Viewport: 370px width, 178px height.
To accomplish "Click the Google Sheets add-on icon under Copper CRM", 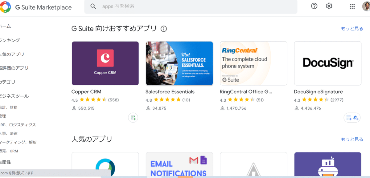I will tap(133, 118).
